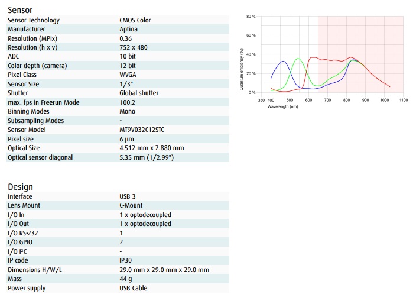This screenshot has width=413, height=304.
Task: Click the '5.35 mm (1/2.99")' value
Action: click(147, 157)
